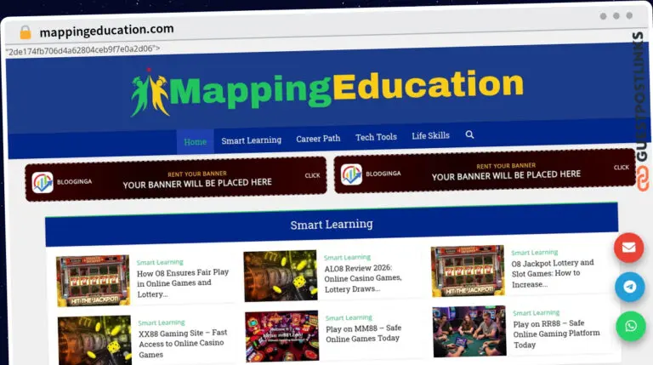Click Smart Learning tag above 'Play on RR88'

point(537,312)
